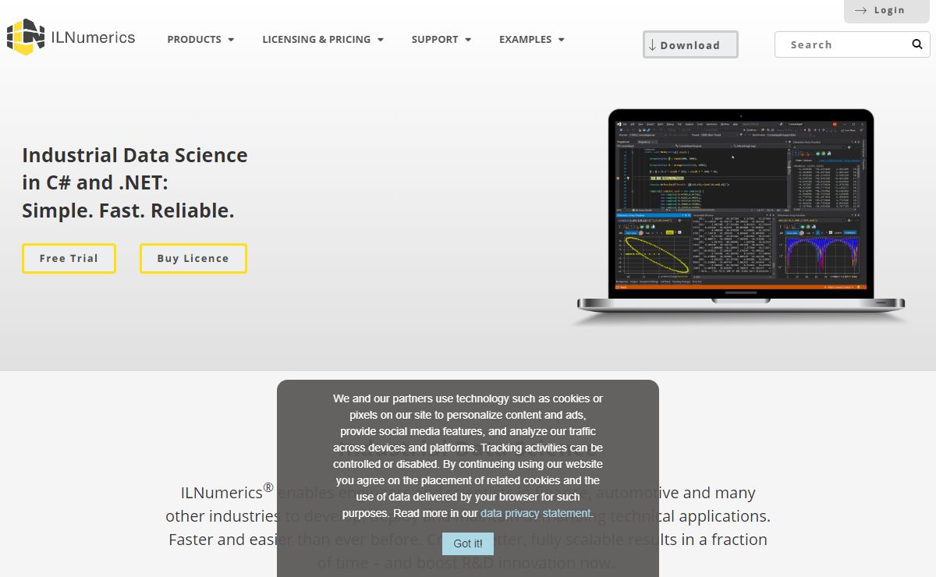936x577 pixels.
Task: Click the ILNumerics brand name text
Action: 93,37
